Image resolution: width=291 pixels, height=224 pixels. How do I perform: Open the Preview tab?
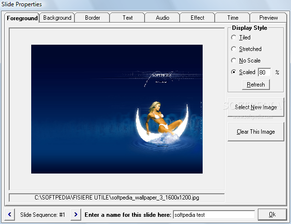[x=268, y=18]
